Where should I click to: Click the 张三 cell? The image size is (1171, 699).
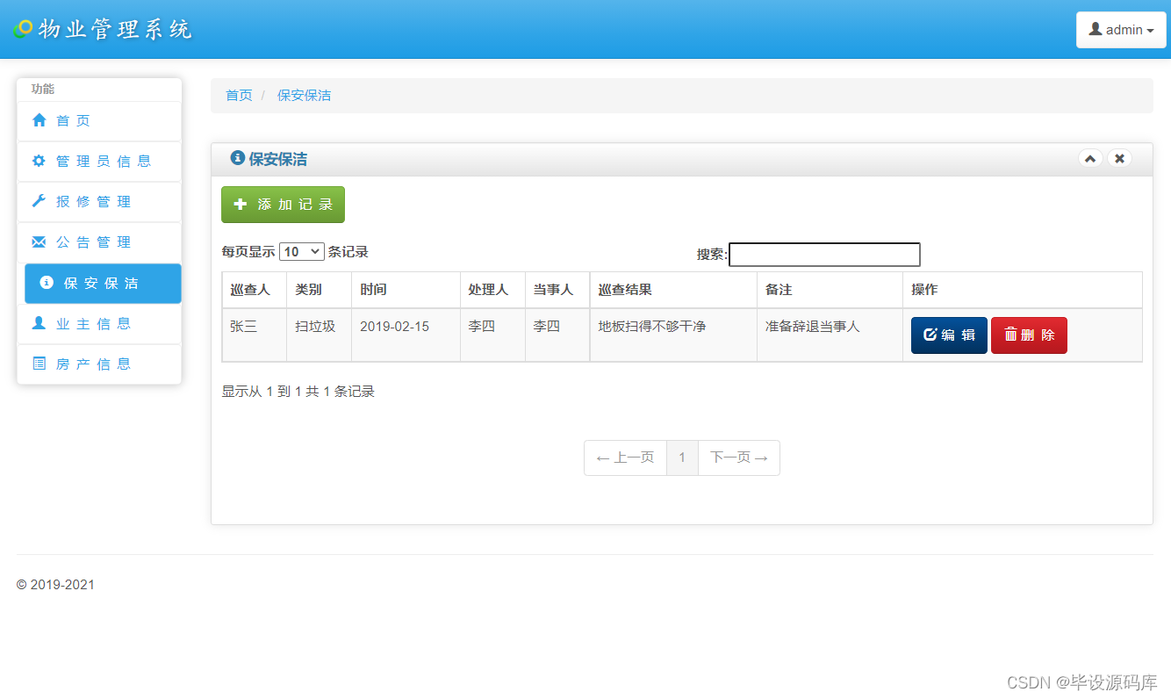coord(255,335)
